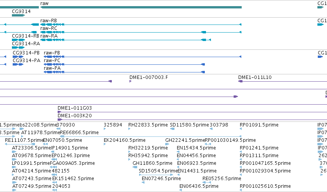The image size is (327, 192).
Task: Click the AT11978.5prime EST label
Action: pos(41,133)
